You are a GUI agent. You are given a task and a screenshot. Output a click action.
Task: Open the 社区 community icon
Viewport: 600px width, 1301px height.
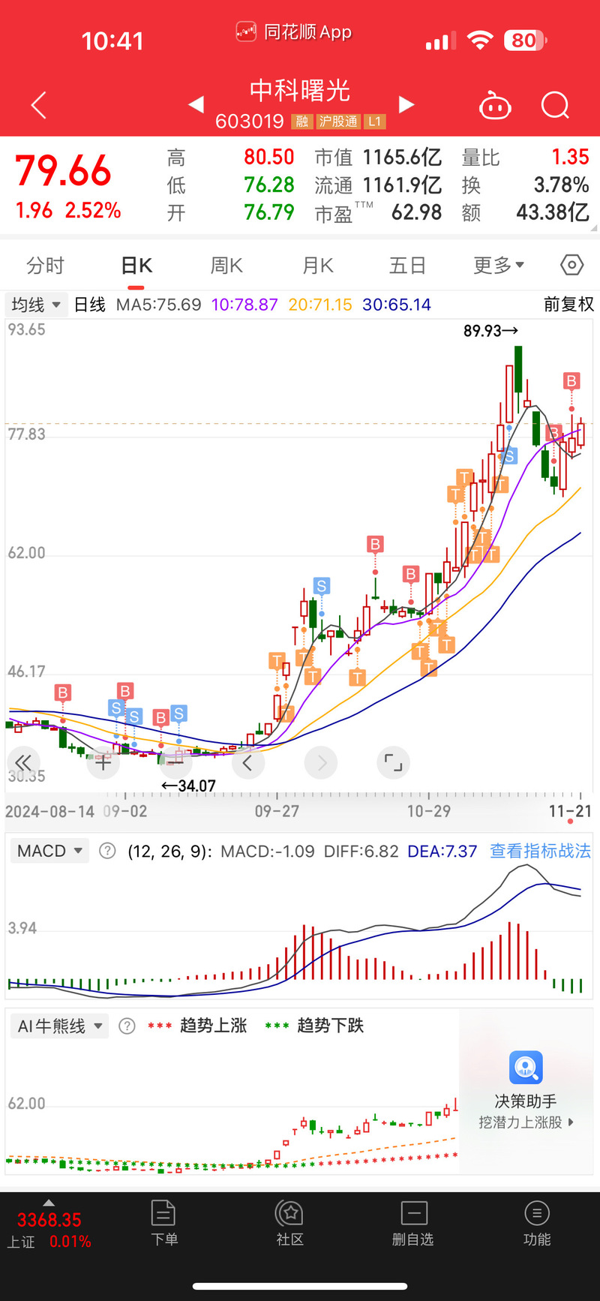tap(289, 1223)
